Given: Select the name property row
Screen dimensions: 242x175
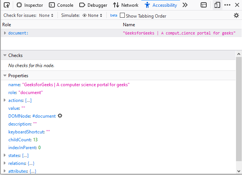Looking at the screenshot, I should (118, 85).
